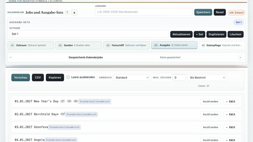
Task: Toggle the Leere ausblenden checkbox
Action: (68, 77)
